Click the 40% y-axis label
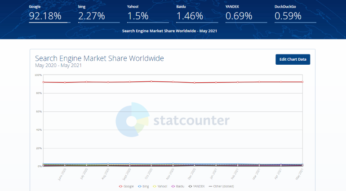 (39, 130)
